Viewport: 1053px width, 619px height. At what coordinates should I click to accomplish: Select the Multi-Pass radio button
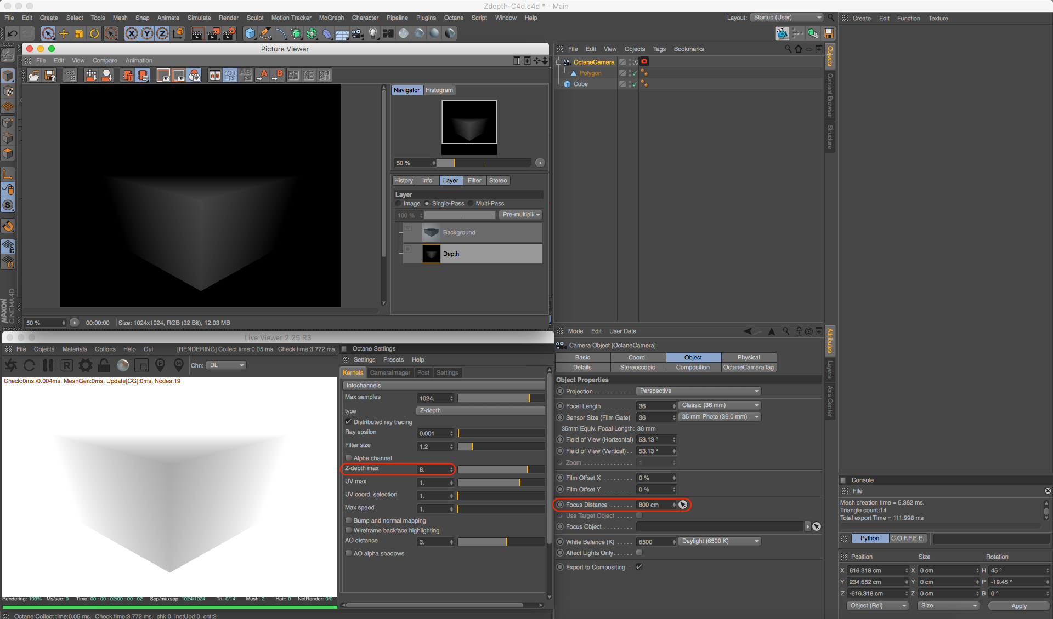[x=471, y=203]
